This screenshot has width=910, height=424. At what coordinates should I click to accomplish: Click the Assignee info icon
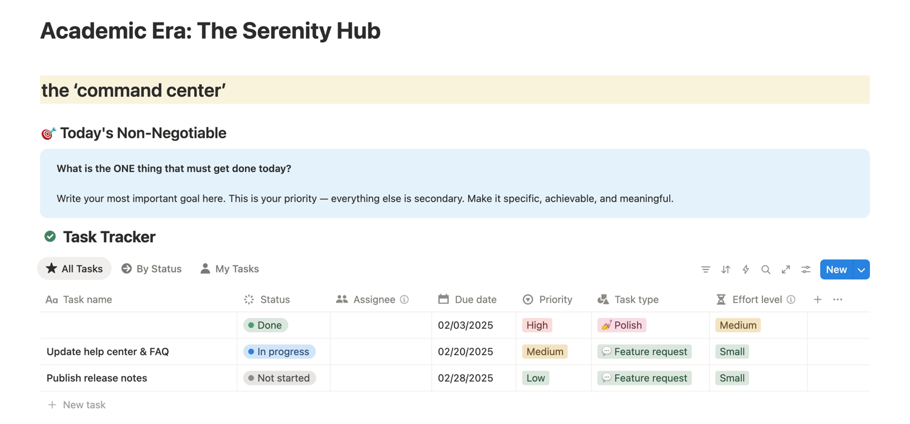point(405,299)
